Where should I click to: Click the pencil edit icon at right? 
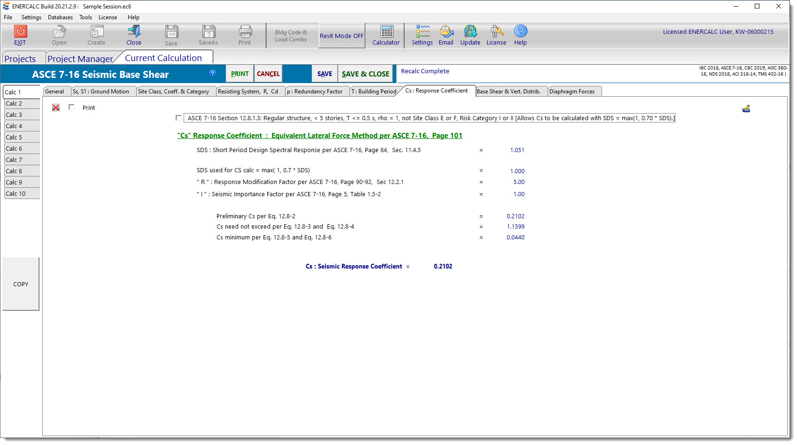[x=746, y=109]
